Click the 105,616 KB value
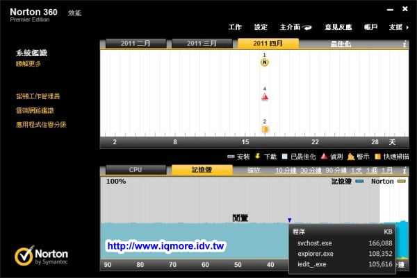 [380, 264]
